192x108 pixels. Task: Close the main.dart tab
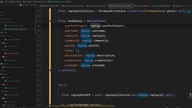point(183,6)
